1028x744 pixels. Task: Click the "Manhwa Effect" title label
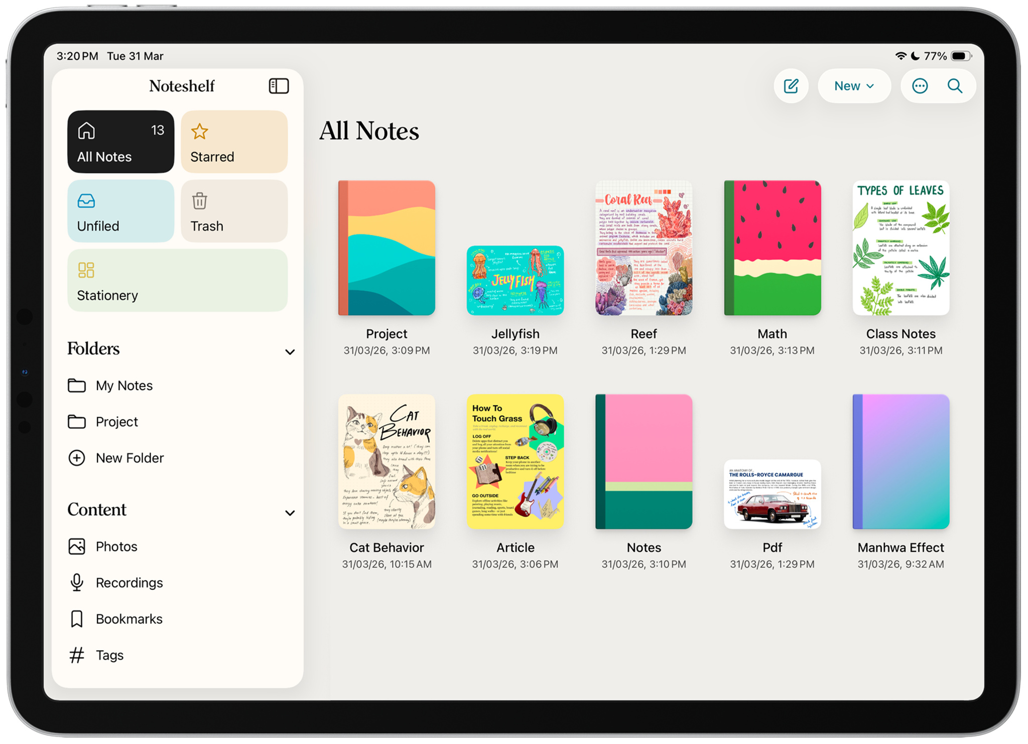point(901,548)
